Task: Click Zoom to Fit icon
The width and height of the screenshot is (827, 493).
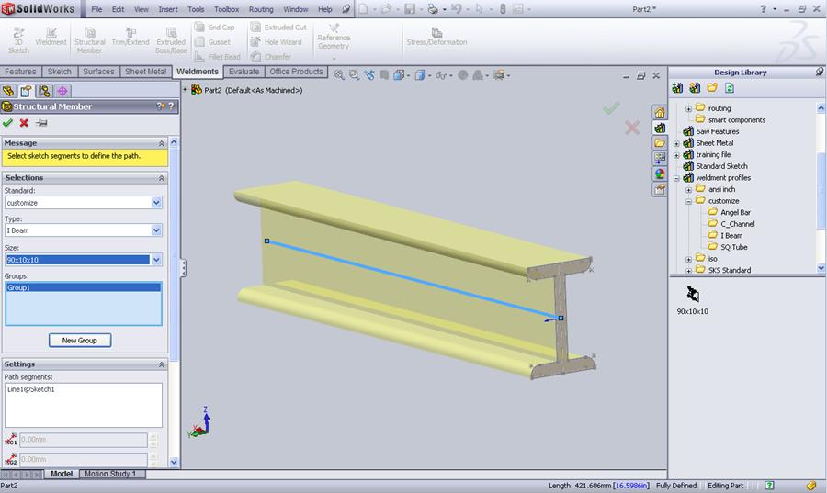Action: [x=339, y=75]
